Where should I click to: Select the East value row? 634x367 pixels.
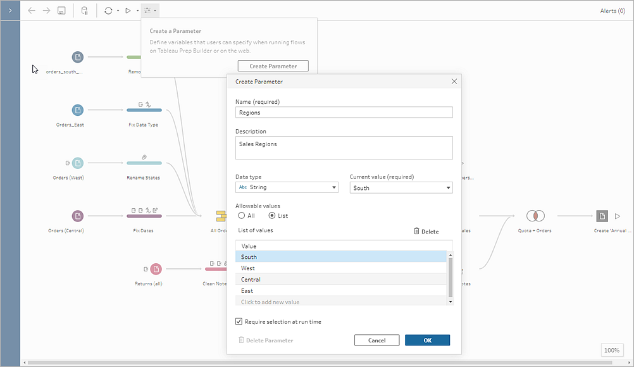[x=341, y=290]
